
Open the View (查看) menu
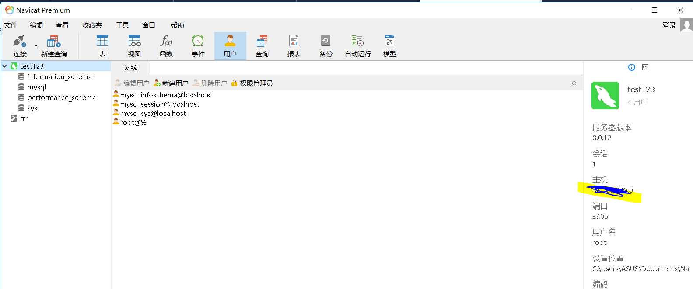pos(62,25)
